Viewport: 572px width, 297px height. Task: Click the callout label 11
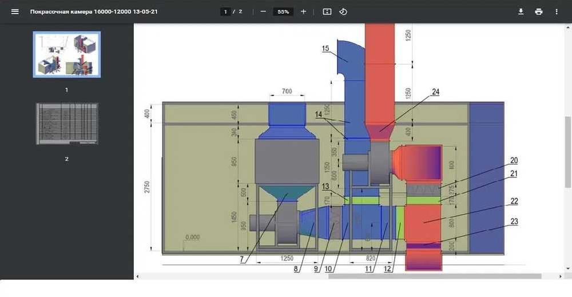point(368,270)
